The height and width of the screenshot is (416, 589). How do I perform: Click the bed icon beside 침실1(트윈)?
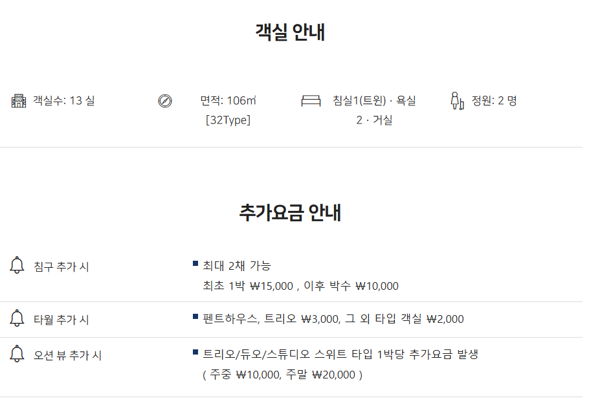(311, 101)
